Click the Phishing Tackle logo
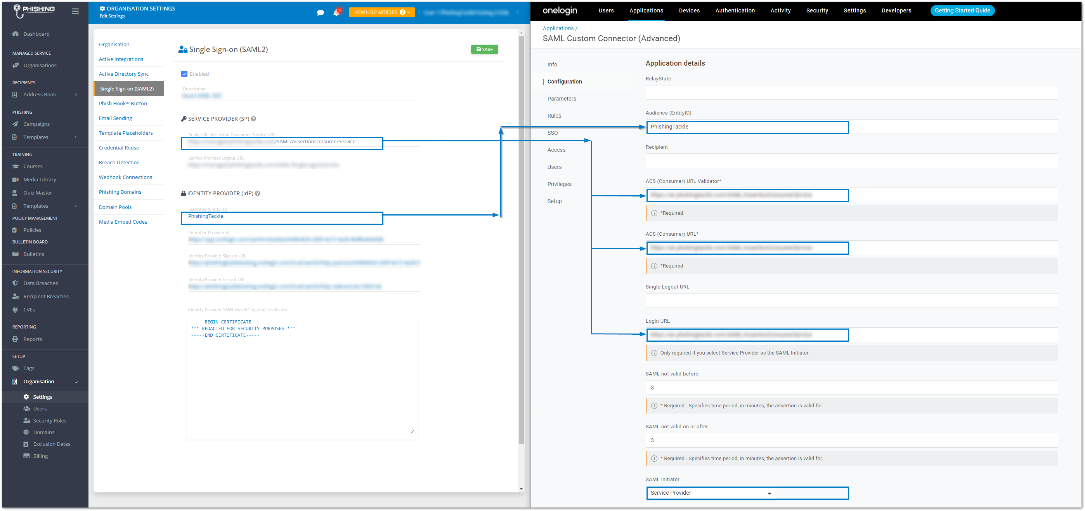This screenshot has width=1085, height=511. pos(34,10)
